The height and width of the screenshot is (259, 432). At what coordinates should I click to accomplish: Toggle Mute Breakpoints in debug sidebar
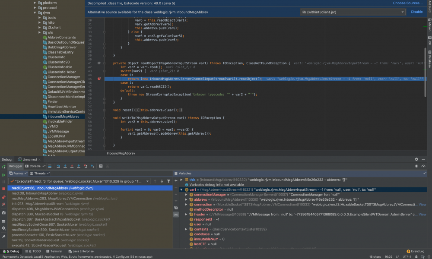[4, 205]
